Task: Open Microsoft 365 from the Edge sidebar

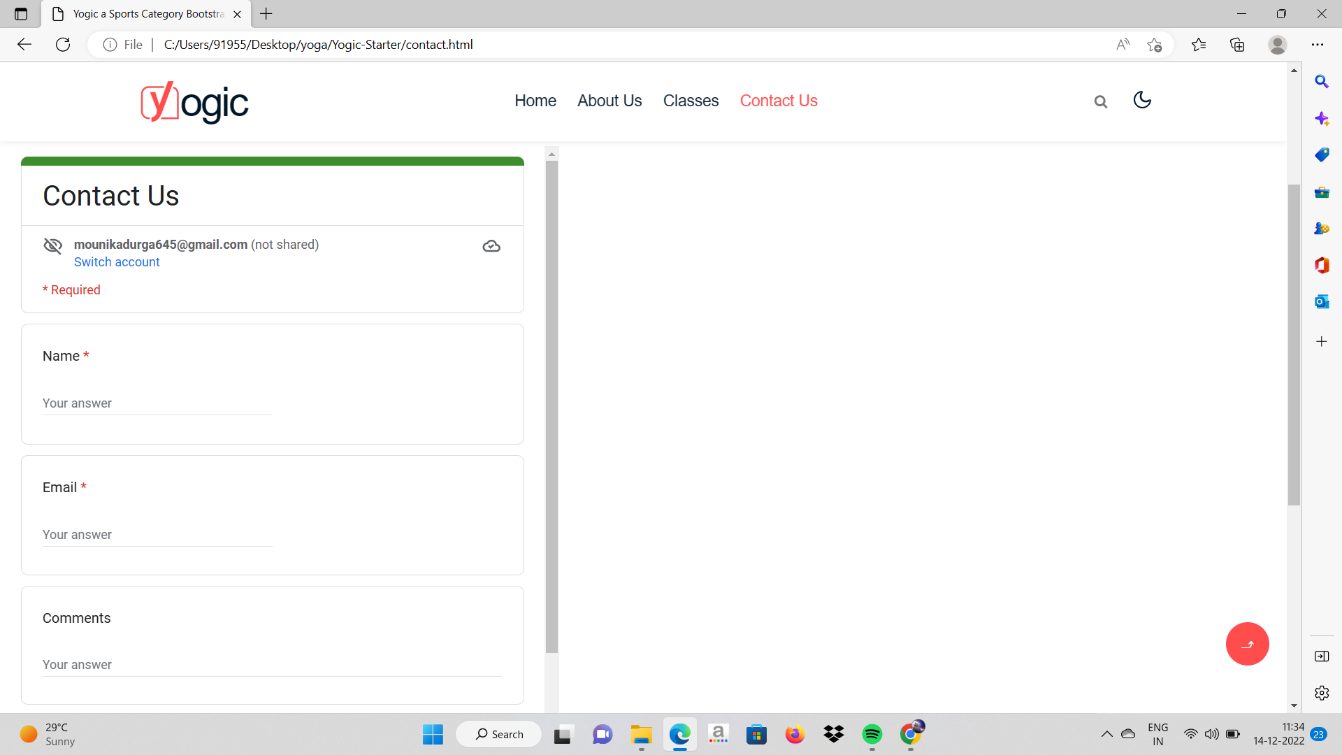Action: tap(1322, 265)
